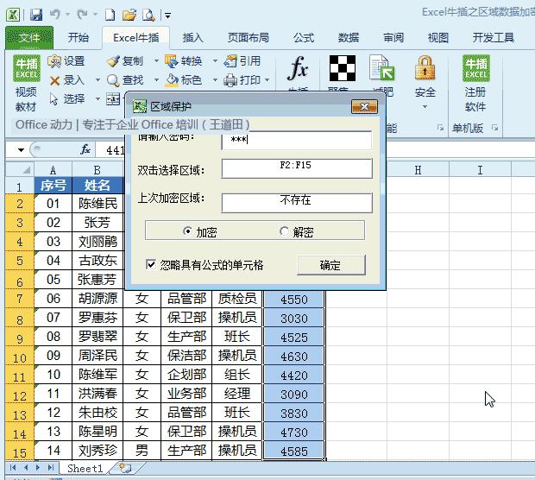
Task: Expand the 复制 dropdown arrow
Action: pyautogui.click(x=156, y=61)
